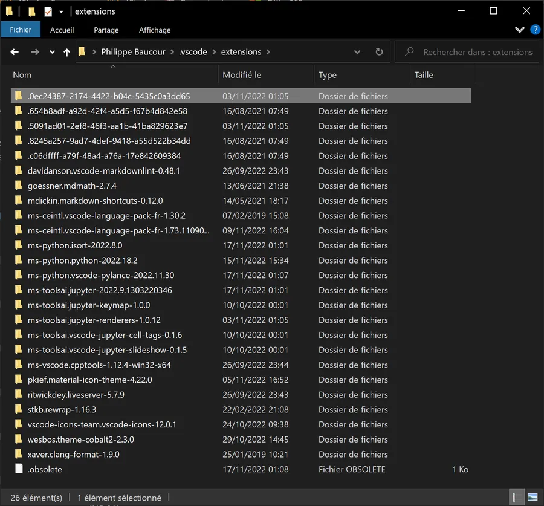544x506 pixels.
Task: Select ms-ceintl.vscode-language-pack-fr-1.30.2
Action: pyautogui.click(x=106, y=215)
